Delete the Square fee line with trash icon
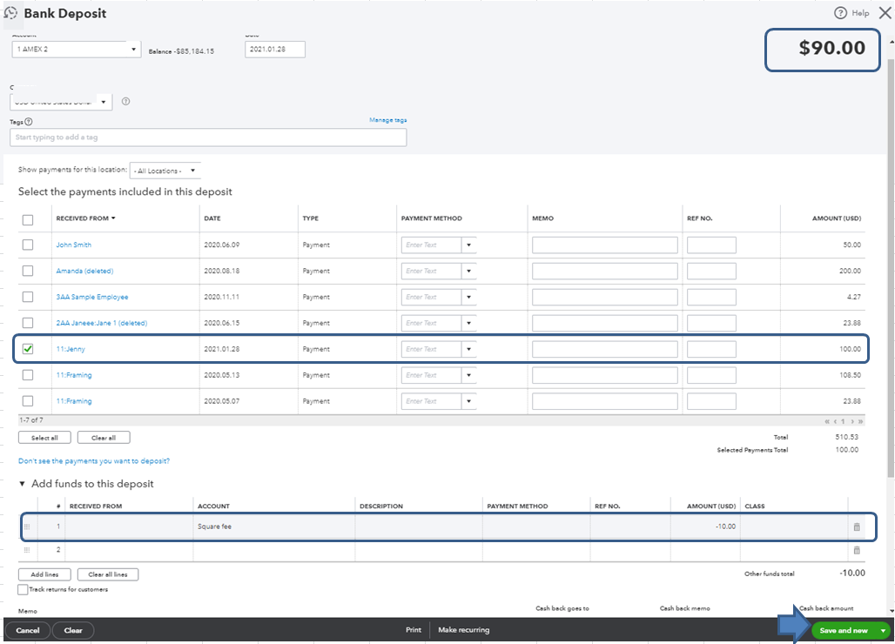 [857, 527]
